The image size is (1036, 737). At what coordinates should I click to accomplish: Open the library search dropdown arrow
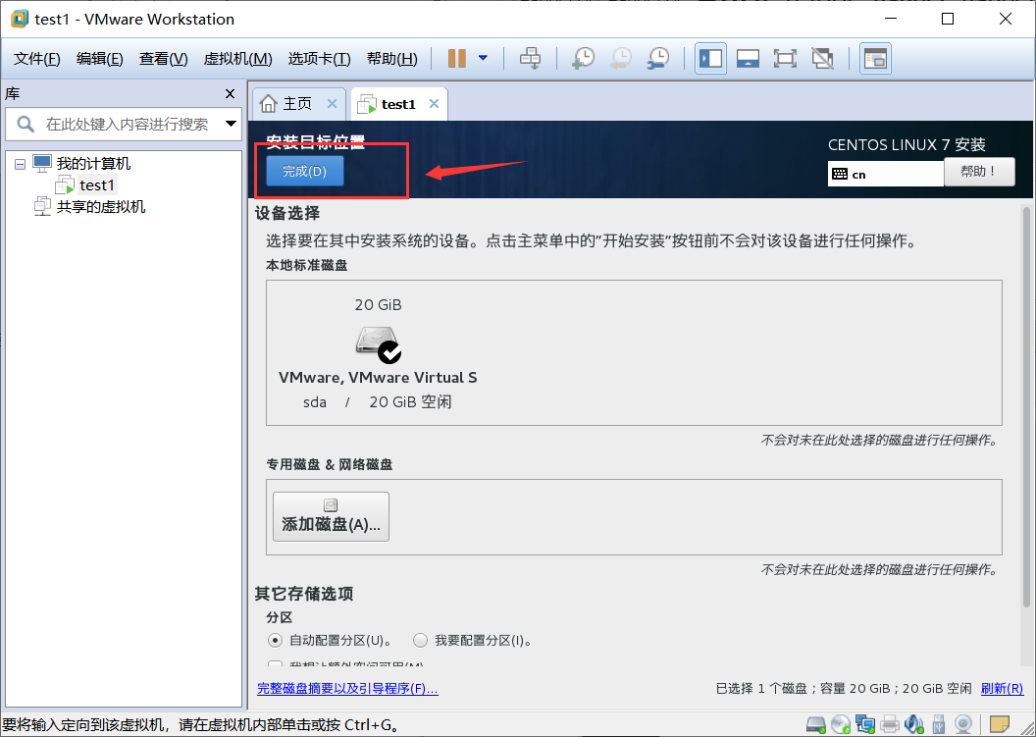(x=231, y=124)
